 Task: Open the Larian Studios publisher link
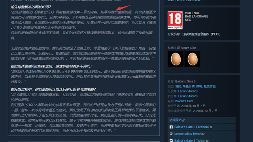coord(188,96)
